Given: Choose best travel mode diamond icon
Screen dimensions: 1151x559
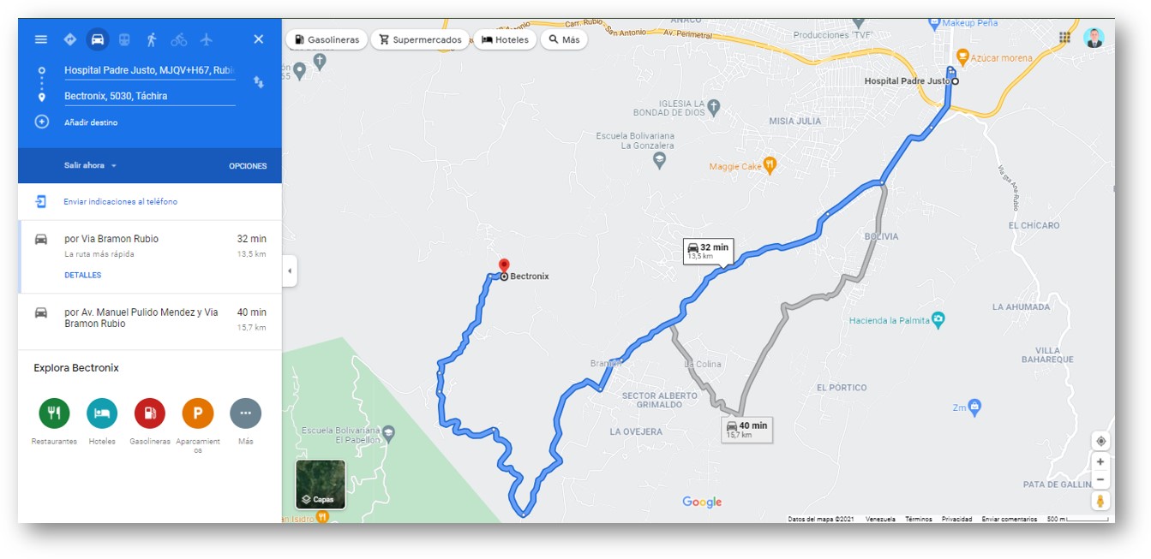Looking at the screenshot, I should click(70, 39).
